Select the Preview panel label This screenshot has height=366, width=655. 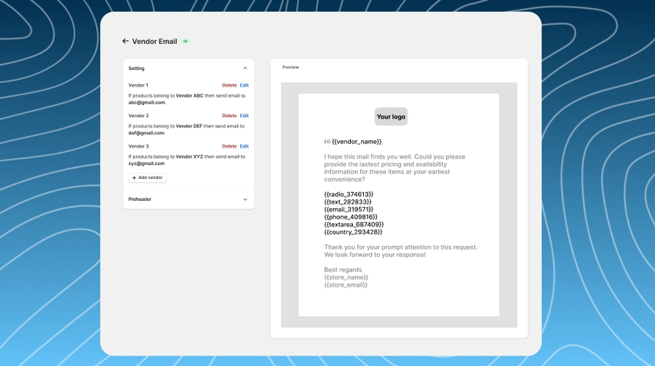(x=290, y=67)
